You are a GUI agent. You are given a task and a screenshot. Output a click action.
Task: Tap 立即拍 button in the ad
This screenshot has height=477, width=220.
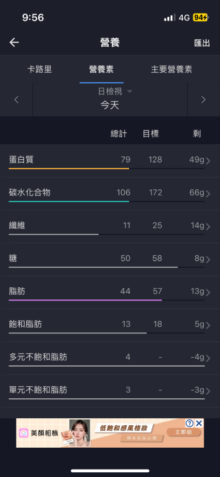(x=184, y=432)
